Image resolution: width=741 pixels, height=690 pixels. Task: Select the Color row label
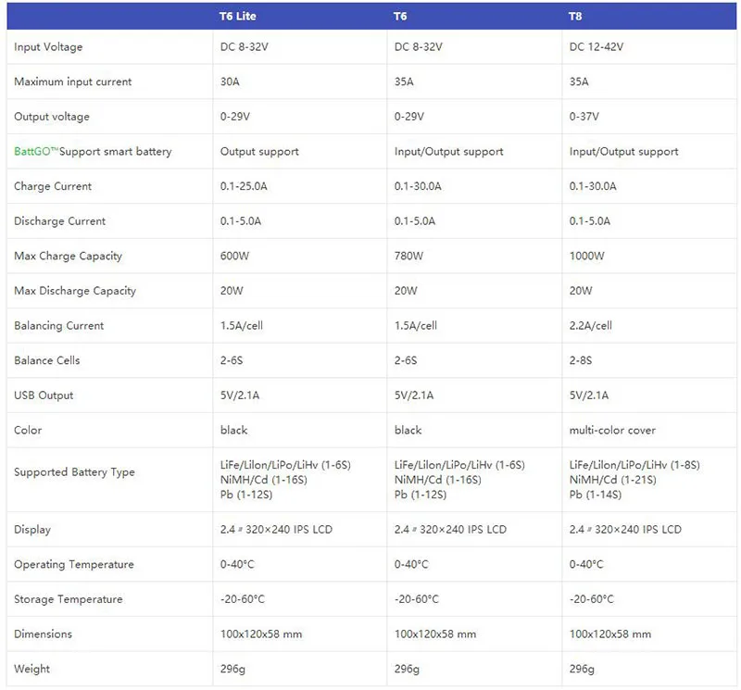point(28,430)
